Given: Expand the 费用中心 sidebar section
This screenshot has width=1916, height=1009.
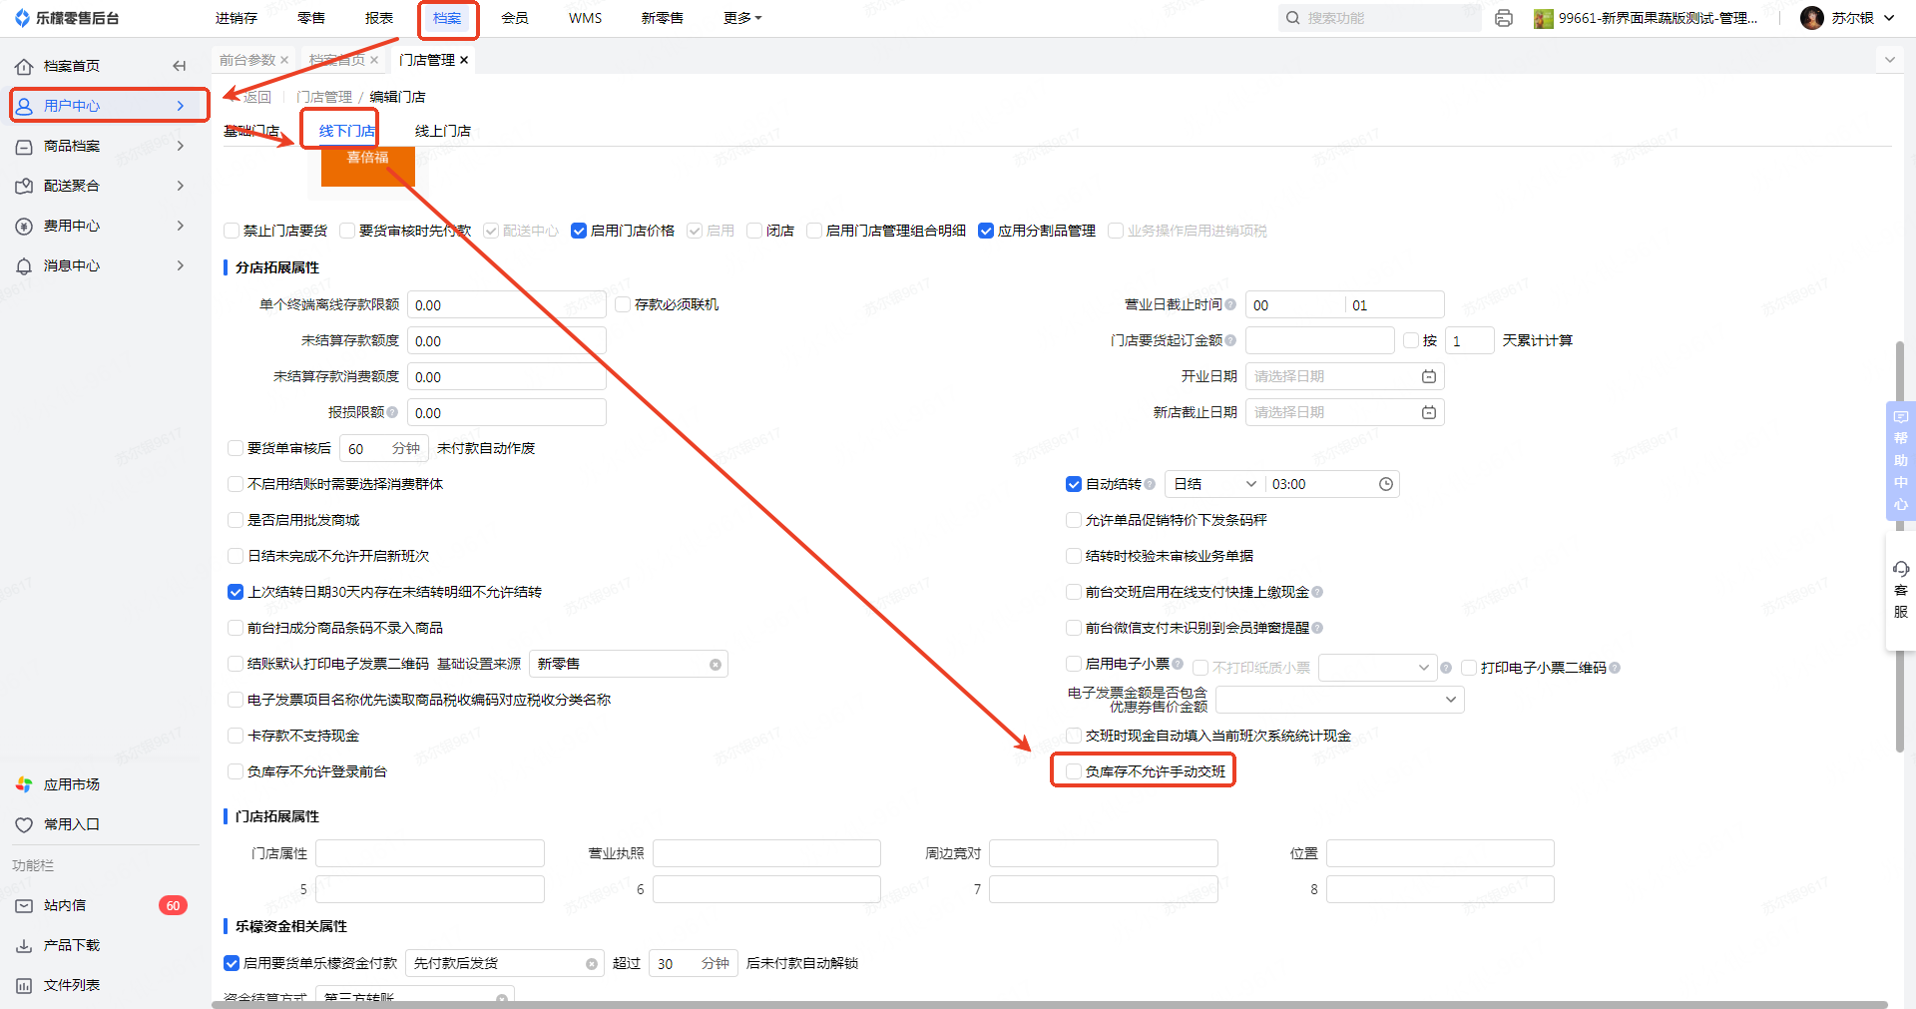Looking at the screenshot, I should click(x=181, y=226).
